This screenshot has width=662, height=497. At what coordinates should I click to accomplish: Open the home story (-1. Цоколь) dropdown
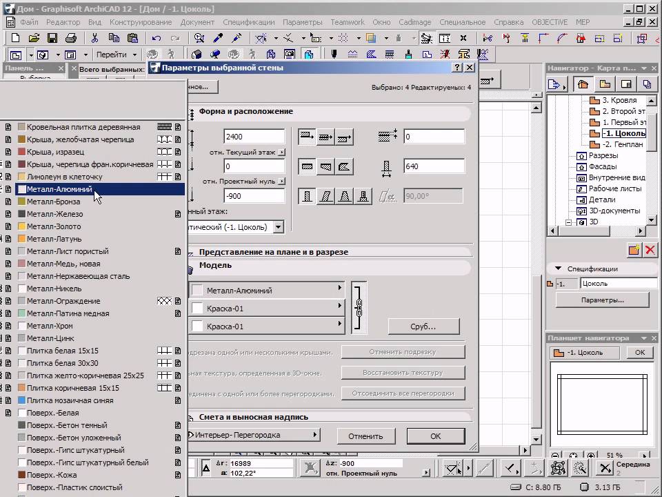point(278,227)
